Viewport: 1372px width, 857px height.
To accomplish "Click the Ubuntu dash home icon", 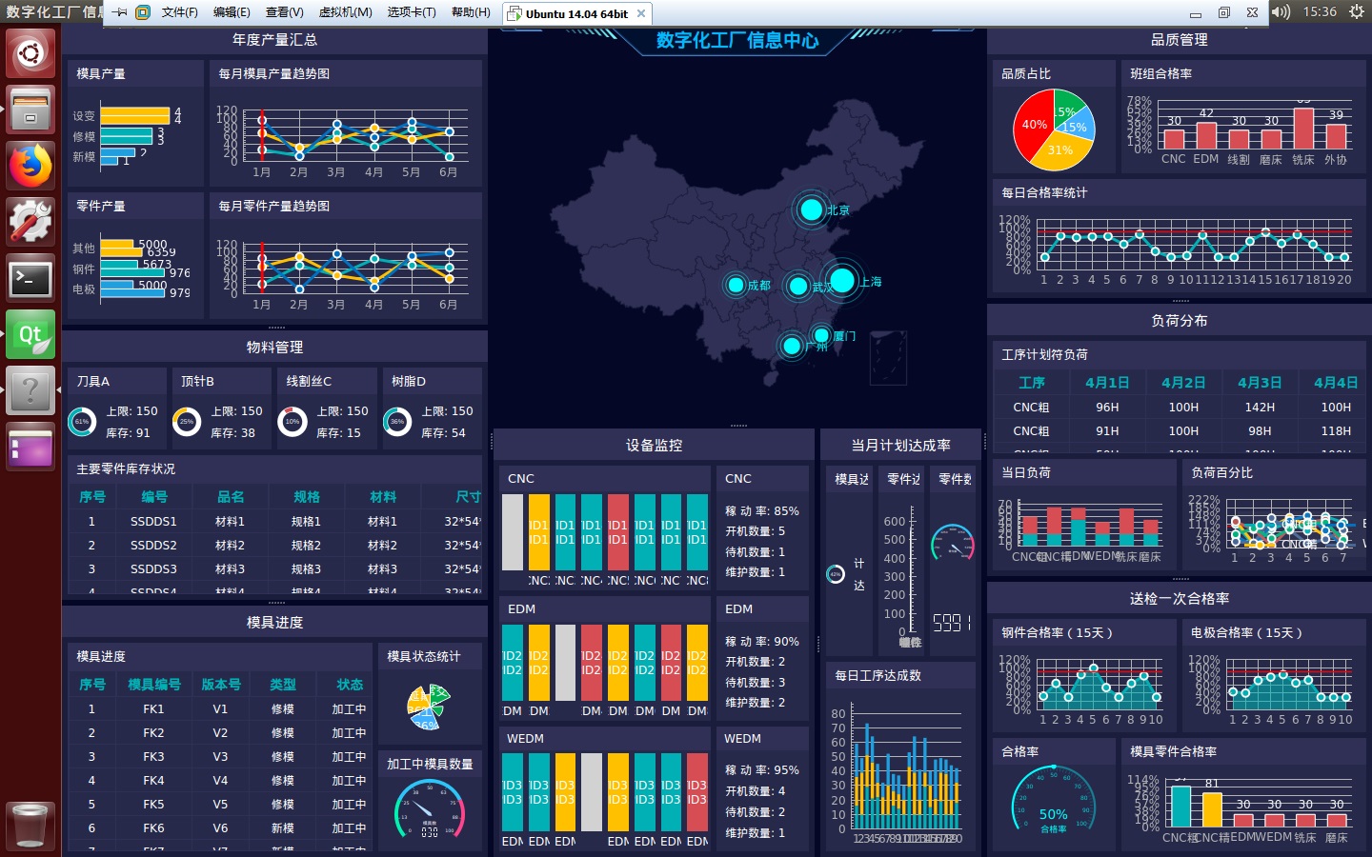I will coord(30,52).
